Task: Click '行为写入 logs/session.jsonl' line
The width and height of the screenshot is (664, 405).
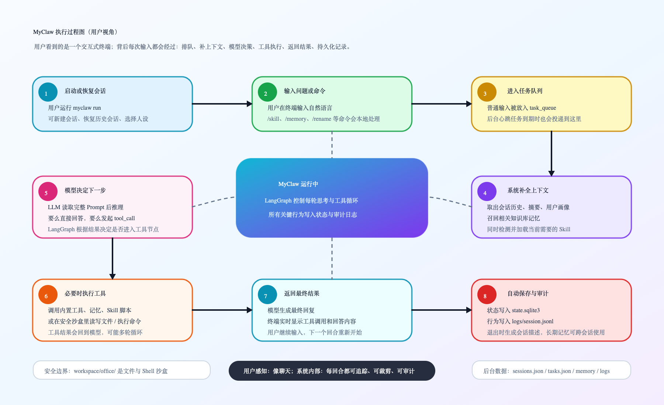Action: (x=520, y=321)
